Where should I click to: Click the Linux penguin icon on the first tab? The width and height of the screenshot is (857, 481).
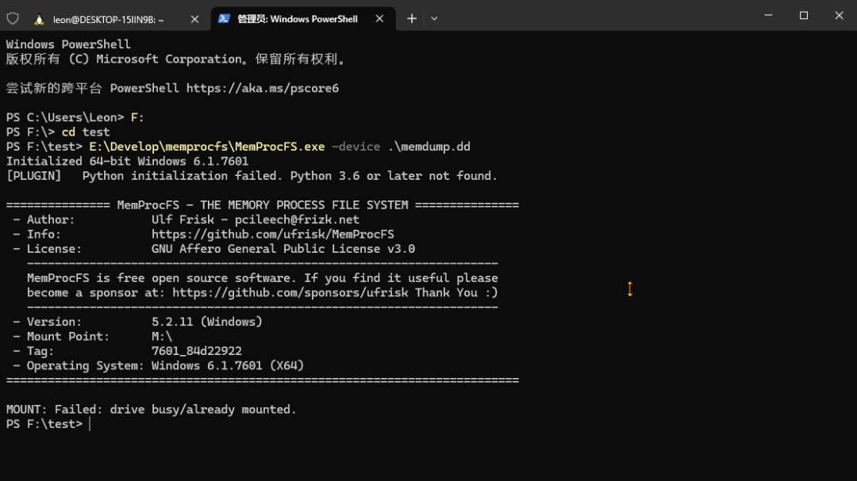coord(39,19)
